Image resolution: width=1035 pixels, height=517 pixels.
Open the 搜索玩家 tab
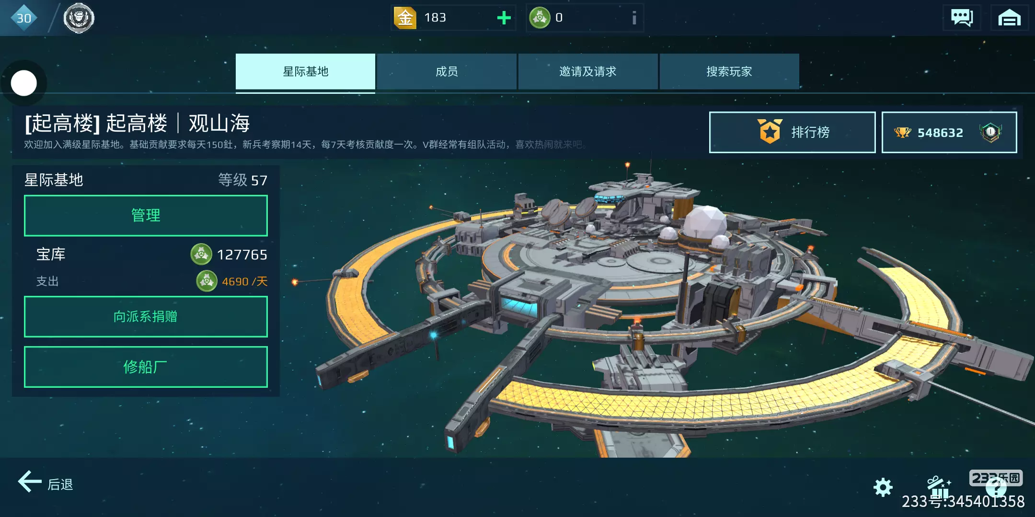click(x=729, y=71)
